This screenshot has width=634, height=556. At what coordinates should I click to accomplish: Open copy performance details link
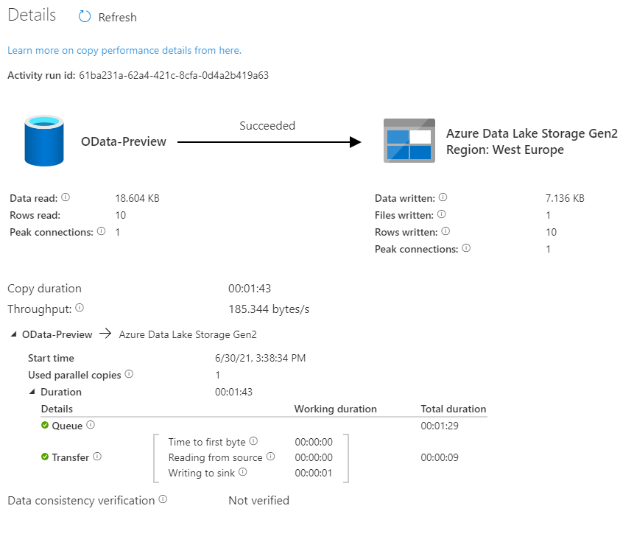(124, 51)
